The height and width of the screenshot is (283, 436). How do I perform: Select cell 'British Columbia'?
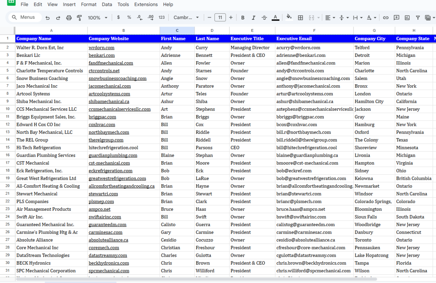point(414,178)
